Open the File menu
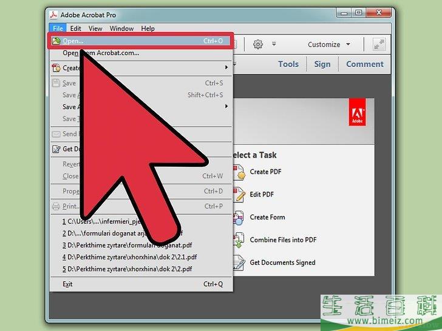Viewport: 442px width, 331px height. (x=58, y=28)
